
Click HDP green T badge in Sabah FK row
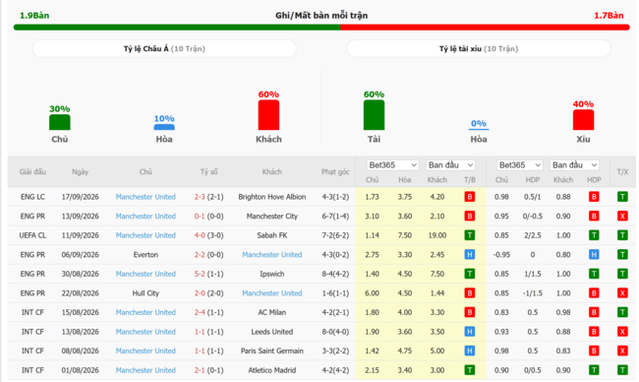(594, 235)
